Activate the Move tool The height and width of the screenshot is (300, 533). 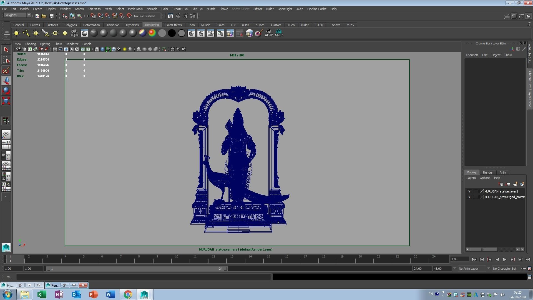[6, 81]
